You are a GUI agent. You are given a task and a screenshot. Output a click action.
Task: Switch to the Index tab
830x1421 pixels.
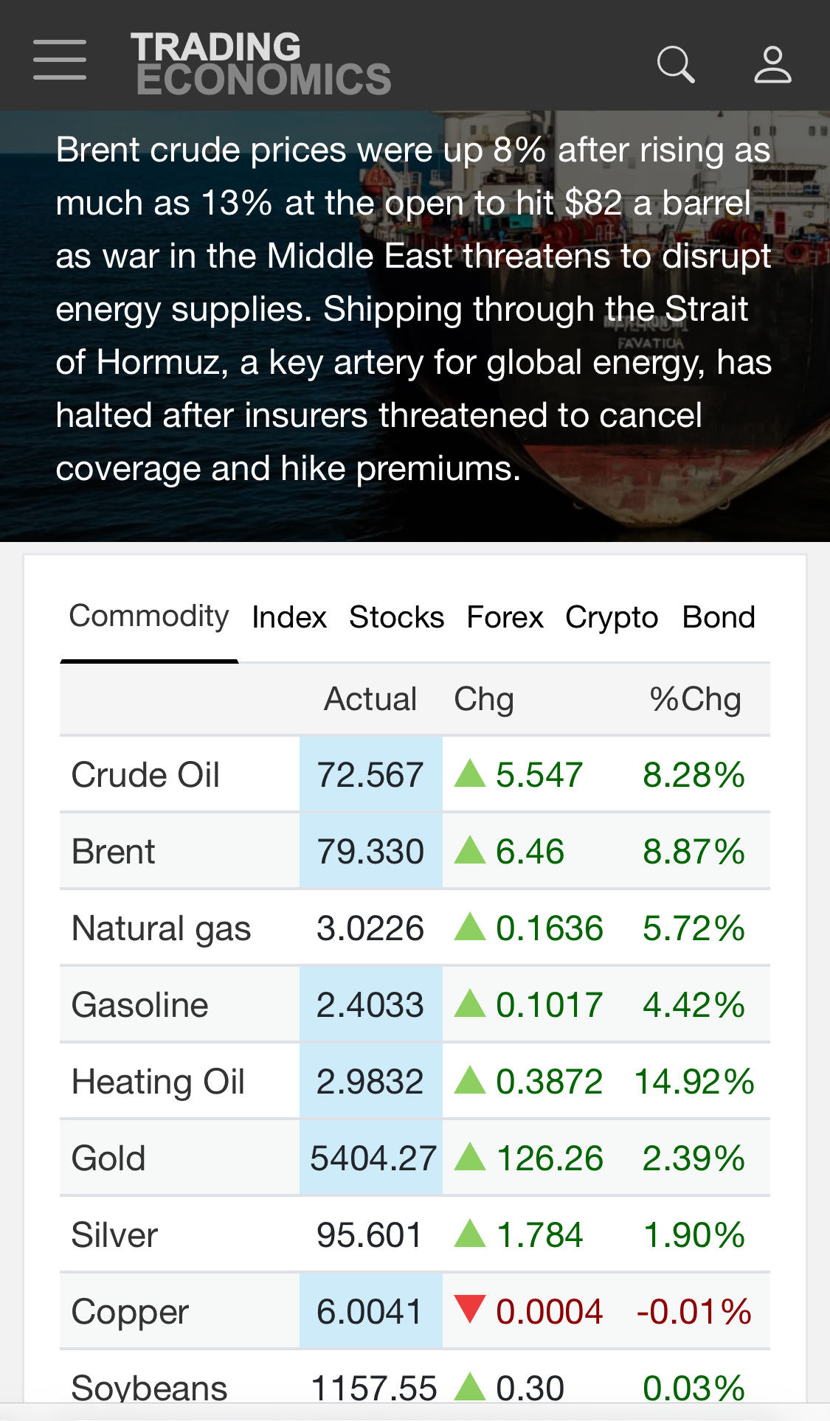288,618
